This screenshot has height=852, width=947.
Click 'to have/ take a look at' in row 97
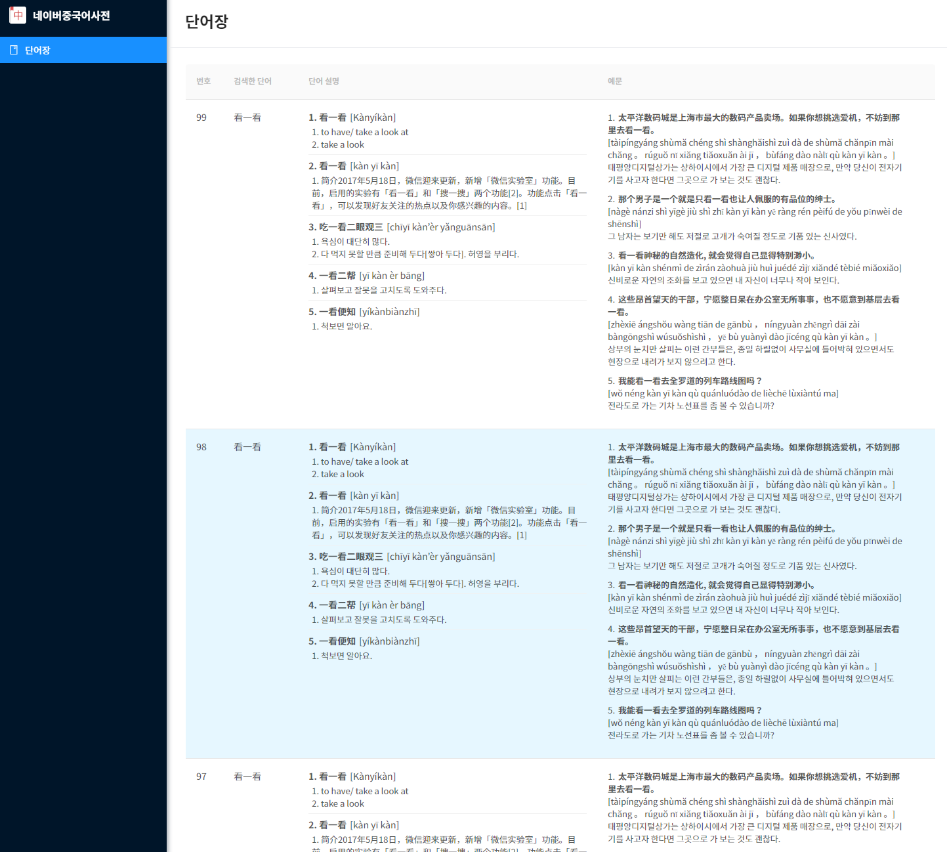[x=360, y=791]
